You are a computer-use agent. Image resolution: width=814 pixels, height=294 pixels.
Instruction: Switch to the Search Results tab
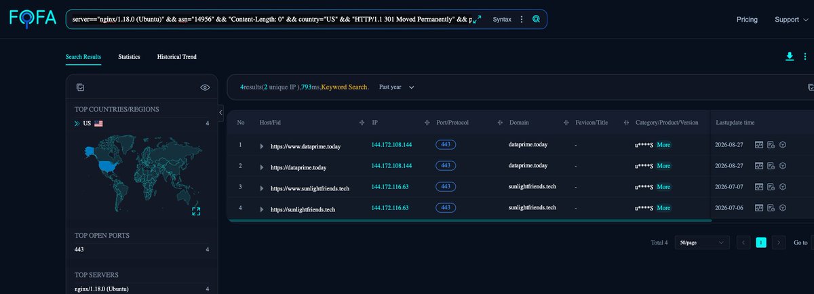tap(83, 57)
